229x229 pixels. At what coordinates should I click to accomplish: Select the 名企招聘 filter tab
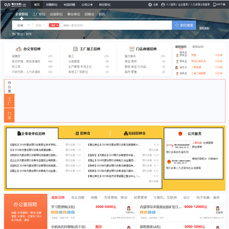(78, 197)
